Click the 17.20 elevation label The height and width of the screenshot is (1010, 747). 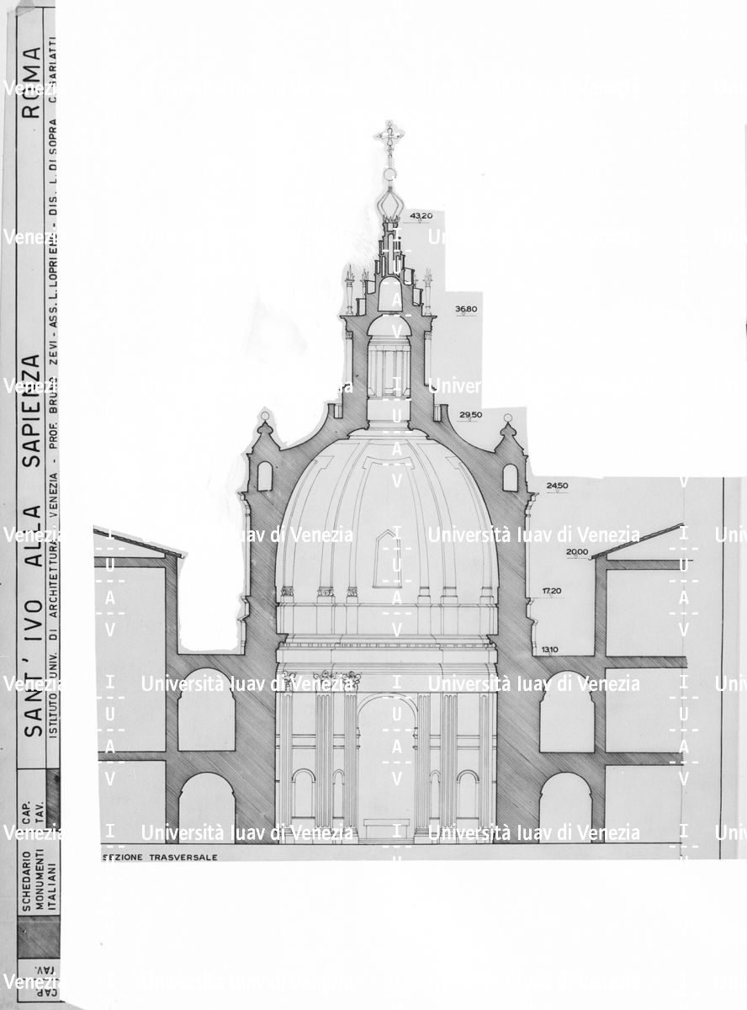point(552,592)
